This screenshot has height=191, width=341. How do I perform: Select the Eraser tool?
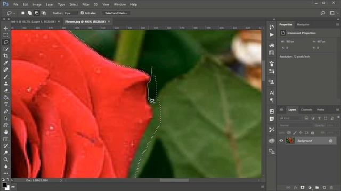6,91
